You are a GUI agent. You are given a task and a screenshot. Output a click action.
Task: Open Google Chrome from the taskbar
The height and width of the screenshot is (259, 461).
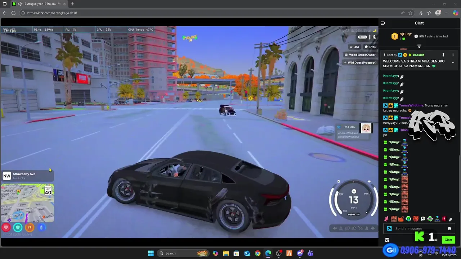pos(258,253)
